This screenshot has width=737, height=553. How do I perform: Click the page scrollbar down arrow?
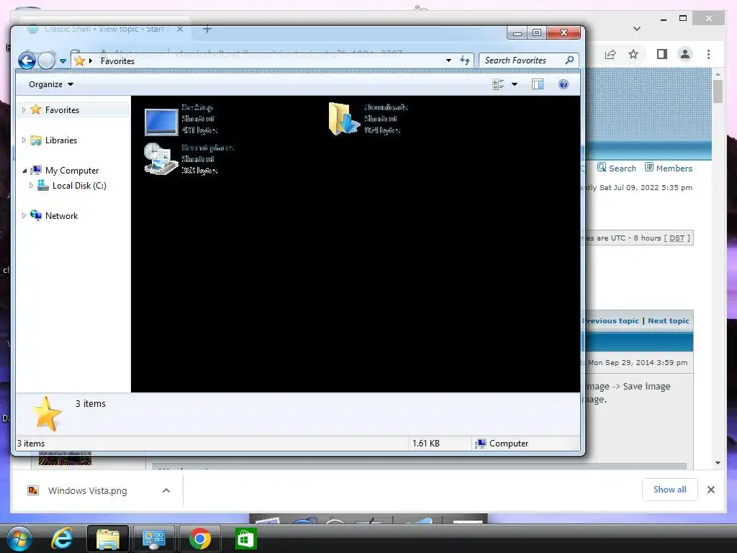coord(718,463)
